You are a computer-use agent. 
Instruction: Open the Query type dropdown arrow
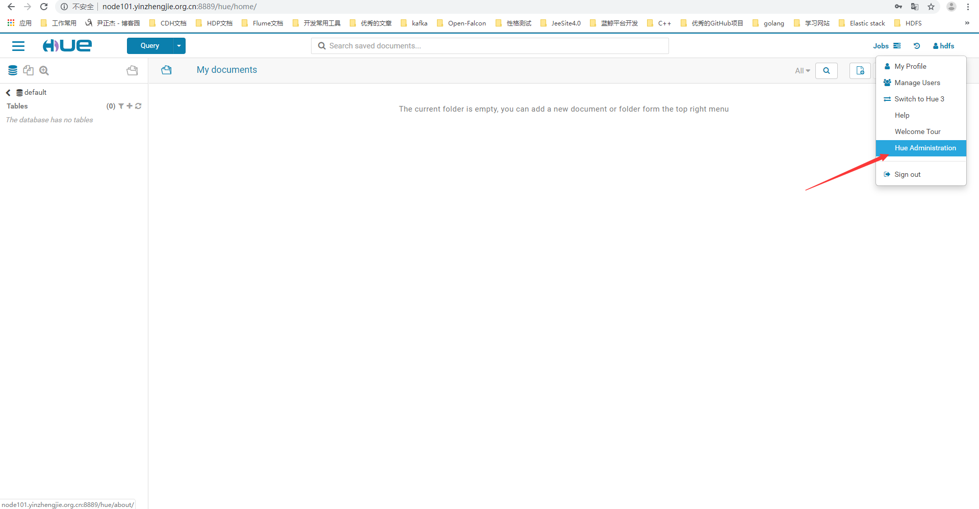tap(179, 46)
